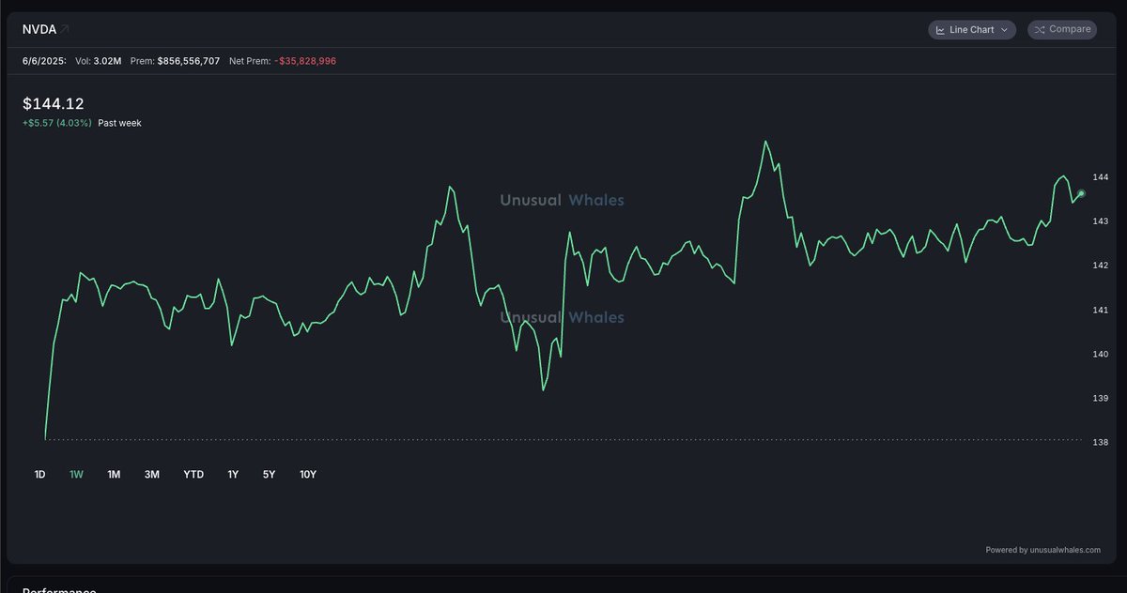Show the 1Y time range

(233, 475)
